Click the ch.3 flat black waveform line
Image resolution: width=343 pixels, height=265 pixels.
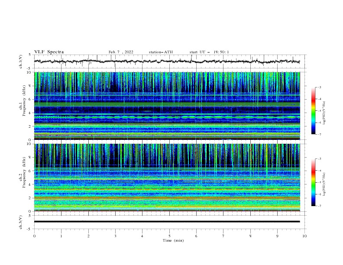[x=167, y=222]
